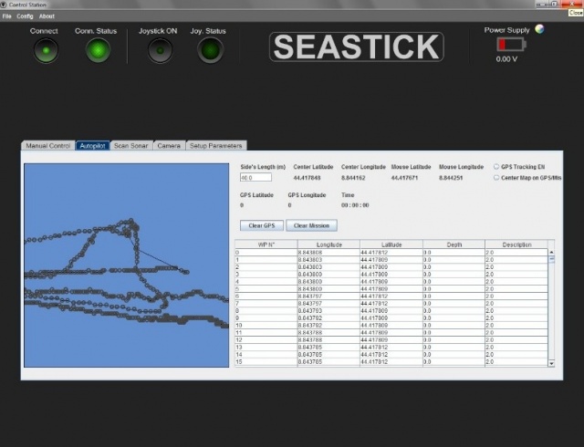
Task: Turn on the Joystick ON button
Action: point(160,51)
